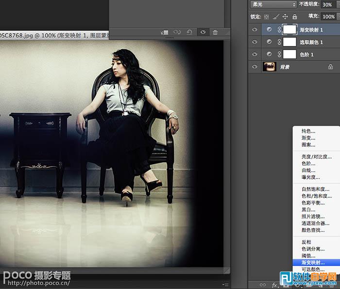The height and width of the screenshot is (289, 340).
Task: Toggle lock all padlock icon
Action: pos(294,17)
